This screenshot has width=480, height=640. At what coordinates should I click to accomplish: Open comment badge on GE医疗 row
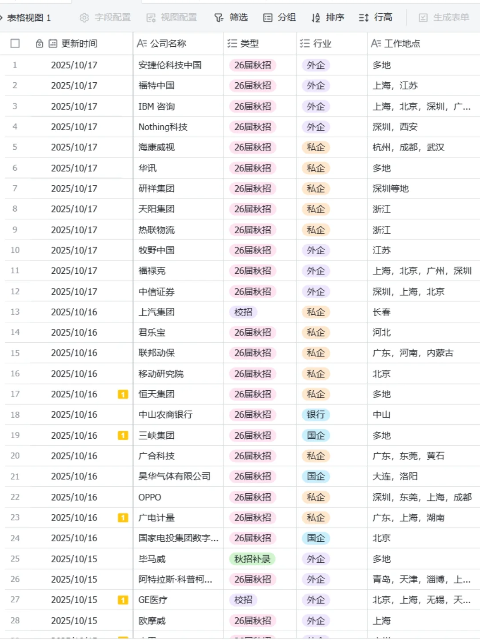coord(123,600)
